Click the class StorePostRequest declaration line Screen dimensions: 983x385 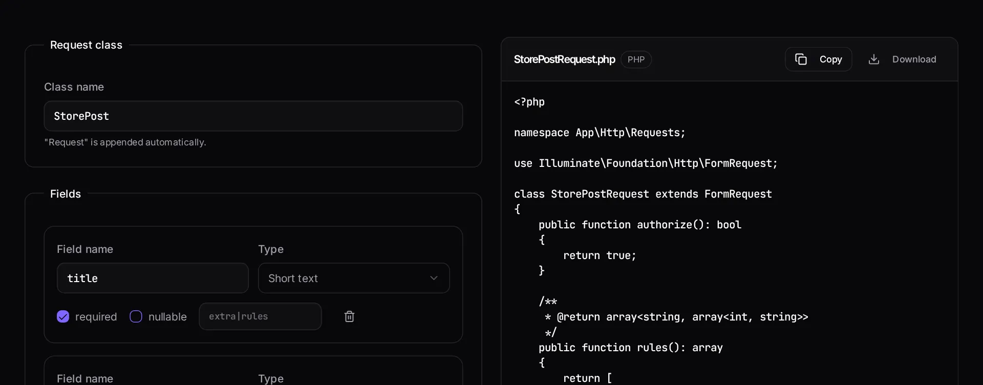coord(643,194)
